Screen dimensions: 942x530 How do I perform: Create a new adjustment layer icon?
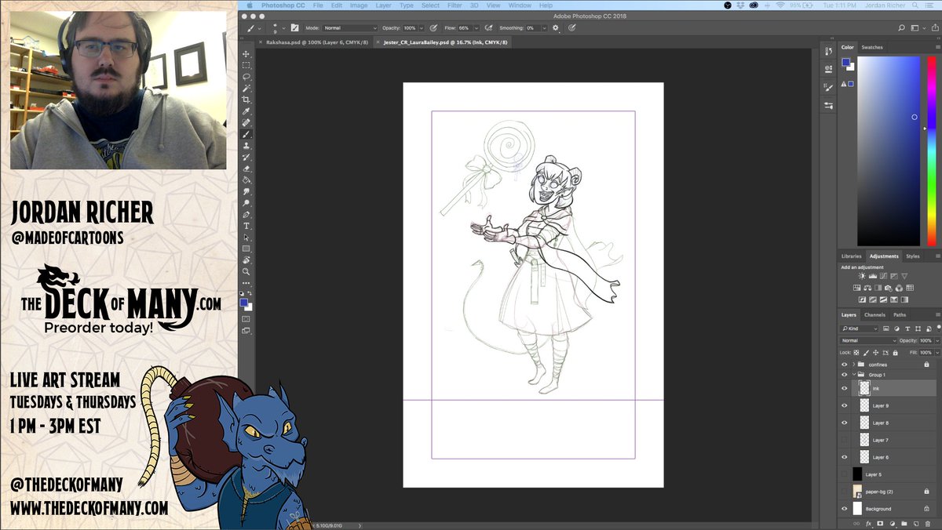click(x=892, y=523)
